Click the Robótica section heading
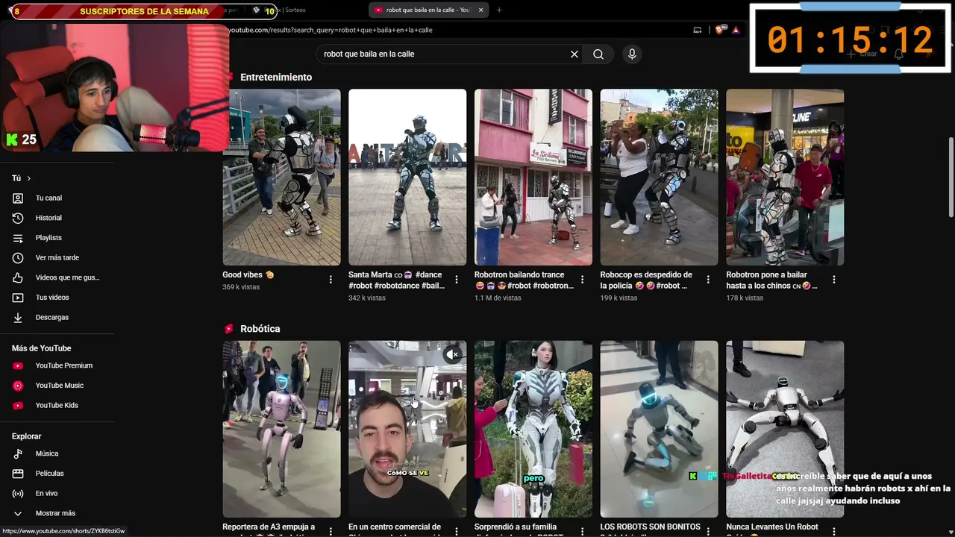The image size is (955, 537). point(260,329)
